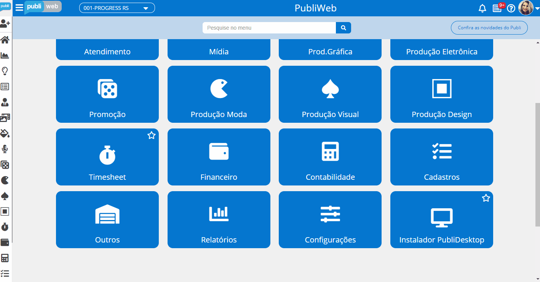
Task: Open the pacman icon in the sidebar
Action: coord(5,180)
